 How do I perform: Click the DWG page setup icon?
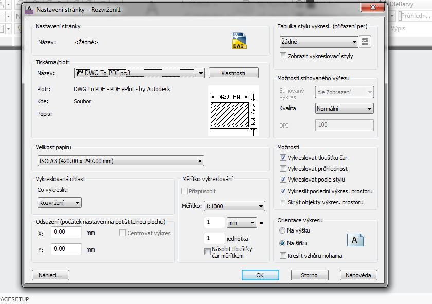click(x=239, y=41)
